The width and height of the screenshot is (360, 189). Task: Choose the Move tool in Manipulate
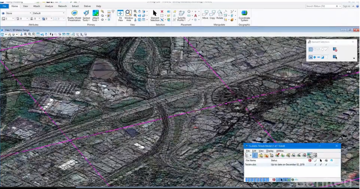pyautogui.click(x=205, y=15)
